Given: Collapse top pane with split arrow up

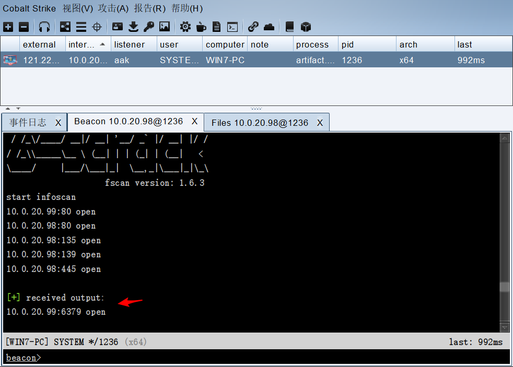Looking at the screenshot, I should 8,109.
